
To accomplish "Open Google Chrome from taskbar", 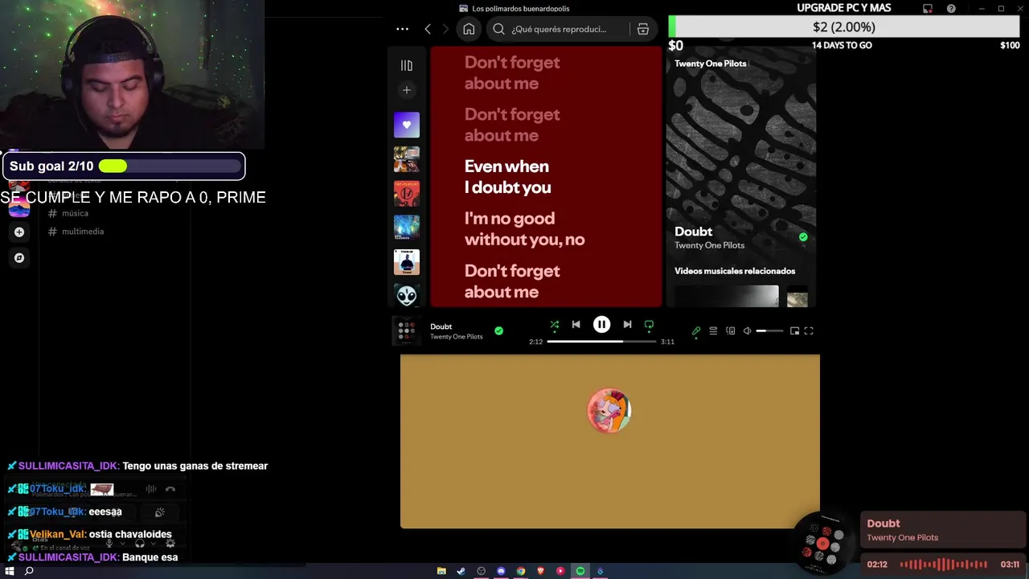I will coord(521,571).
